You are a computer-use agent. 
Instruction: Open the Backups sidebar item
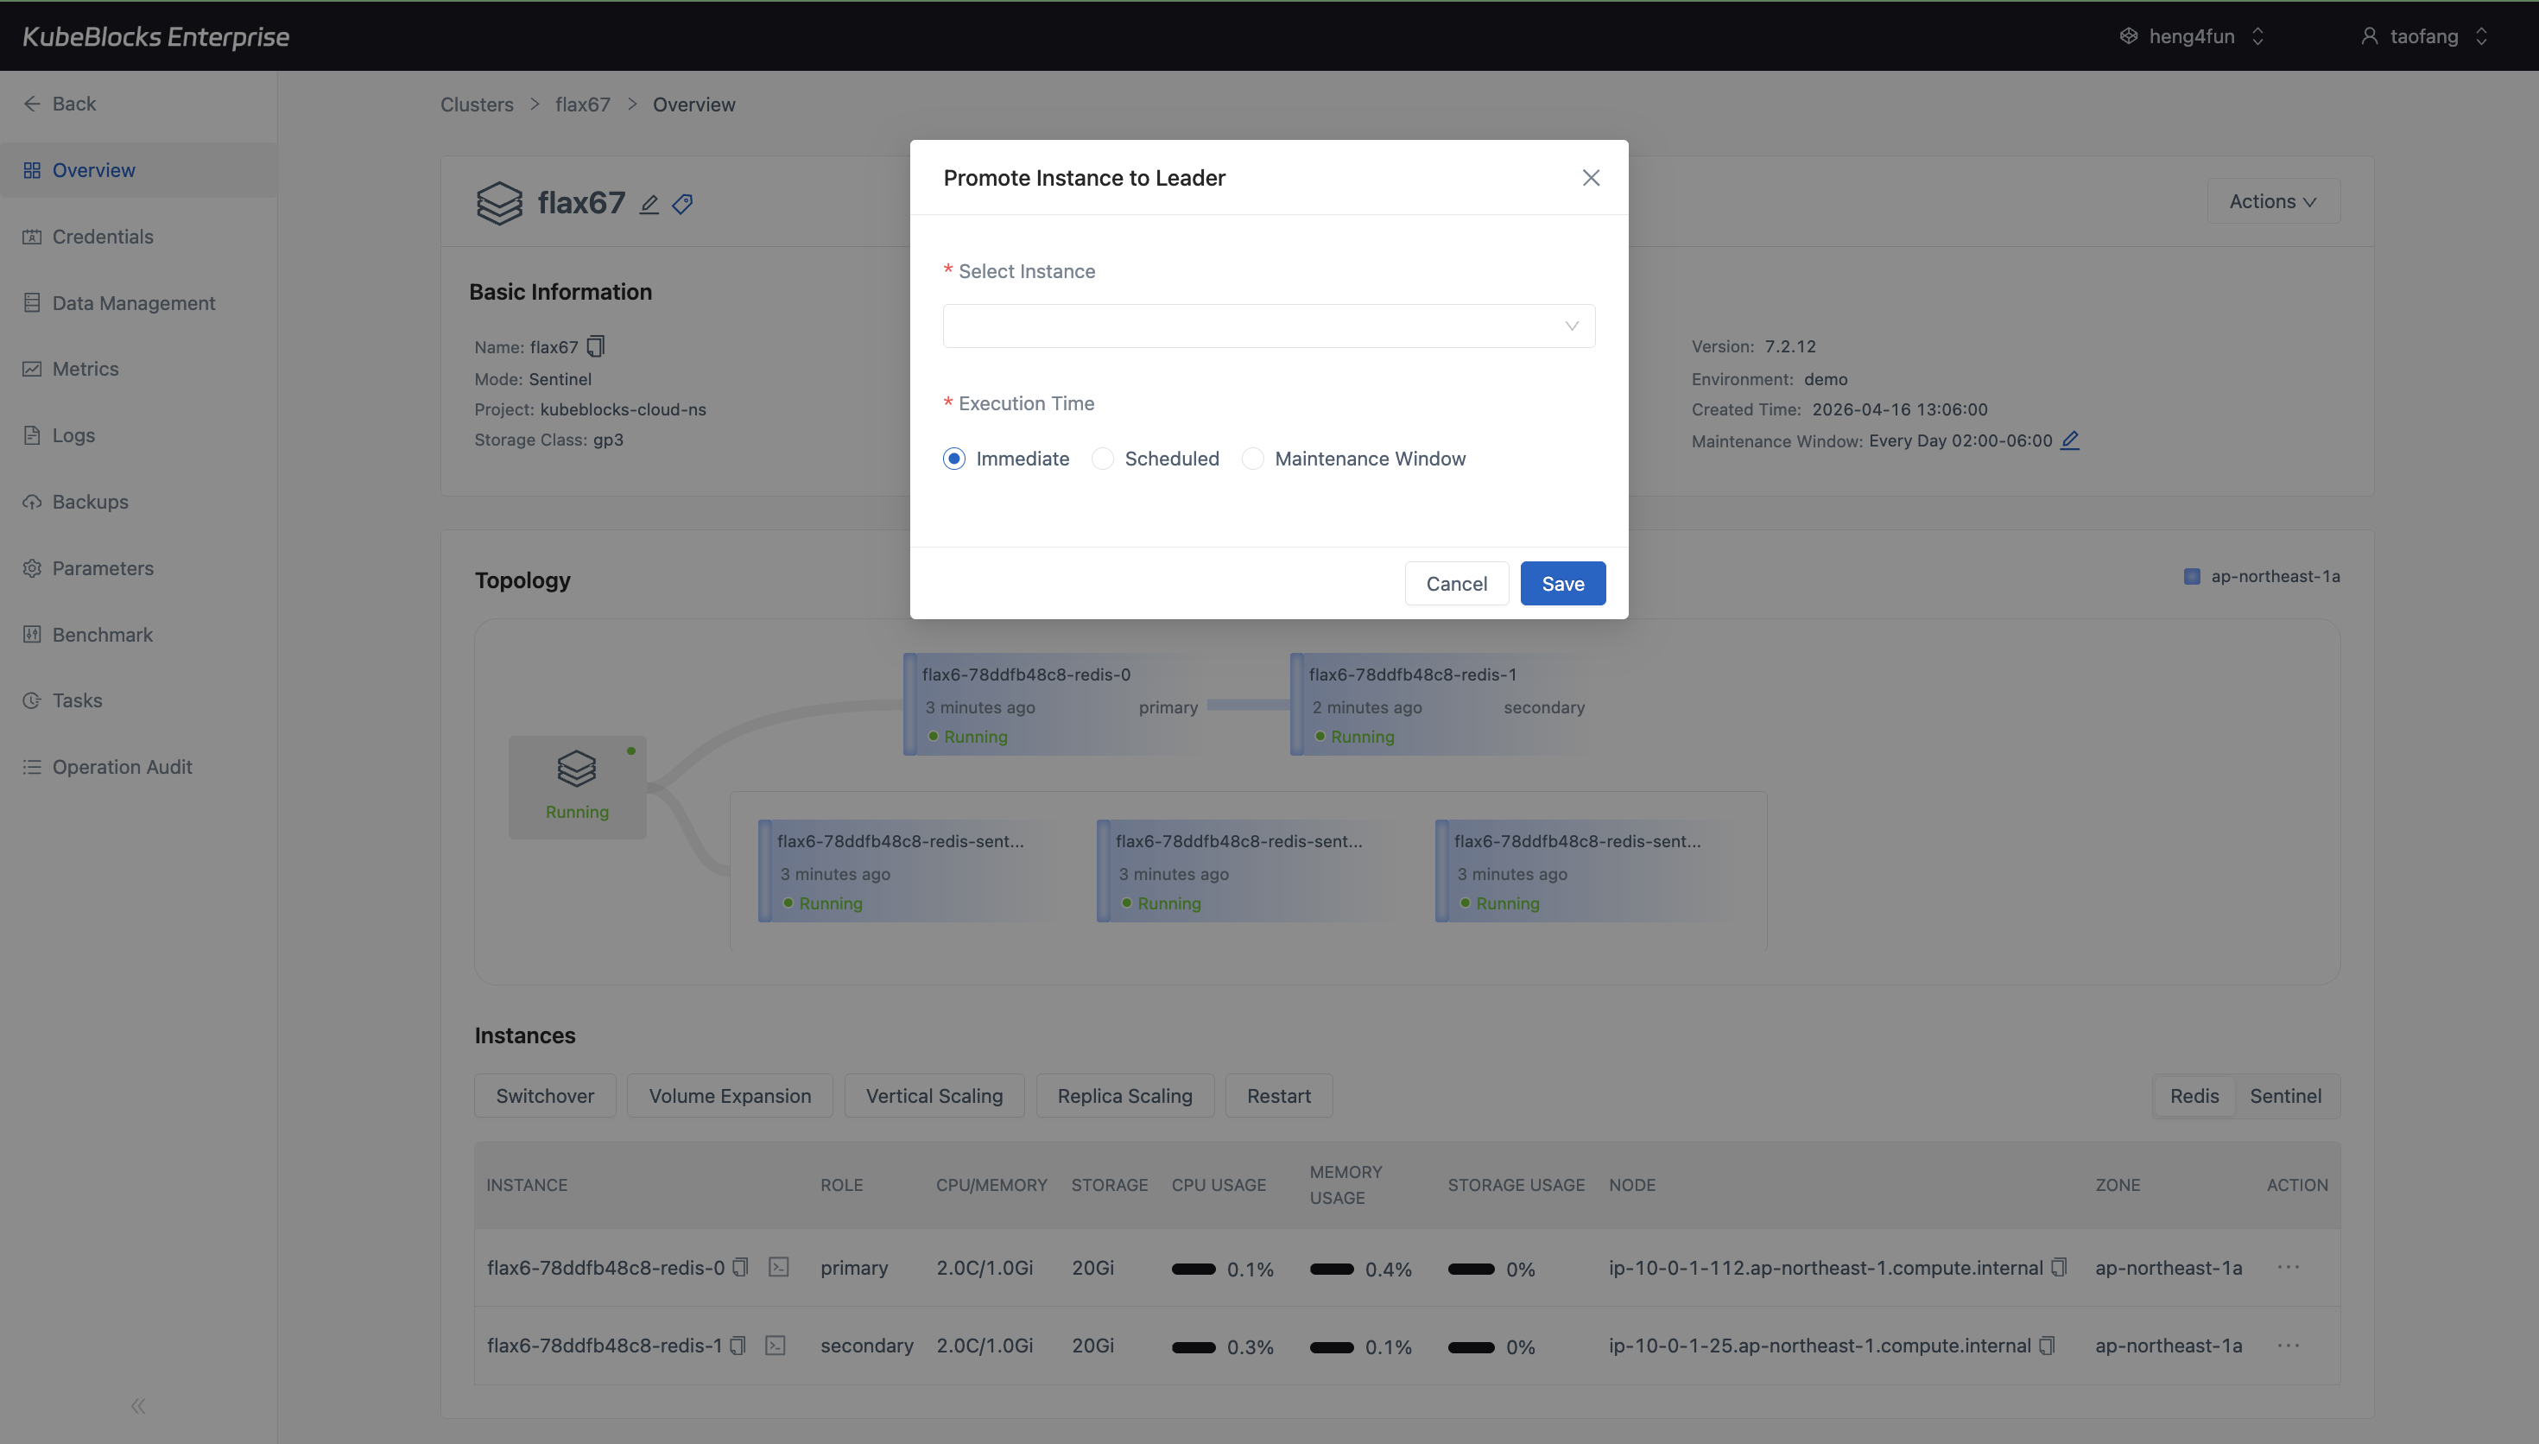point(138,501)
